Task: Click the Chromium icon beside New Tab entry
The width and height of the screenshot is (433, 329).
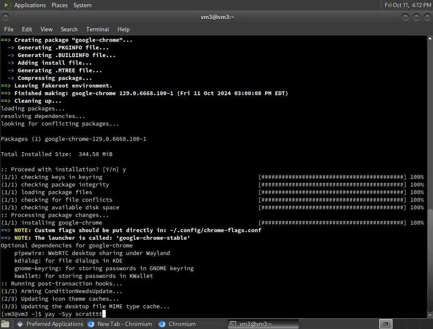Action: click(91, 324)
